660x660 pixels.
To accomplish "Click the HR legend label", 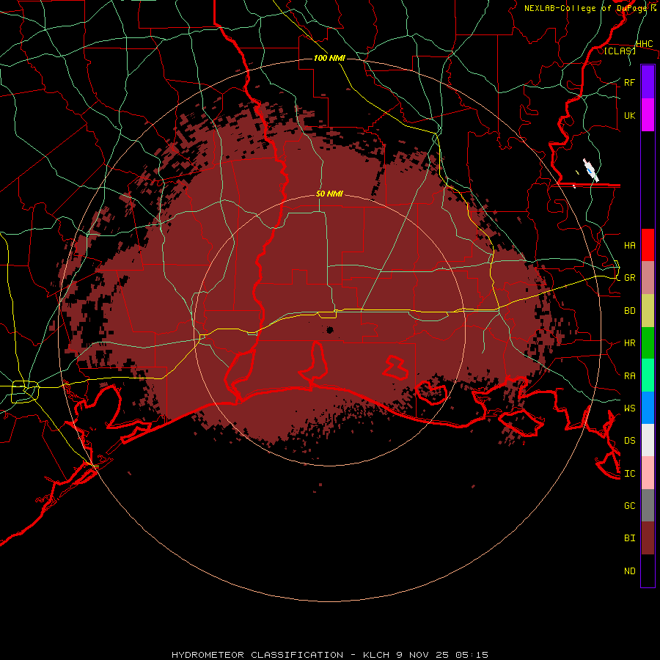I will [x=629, y=343].
